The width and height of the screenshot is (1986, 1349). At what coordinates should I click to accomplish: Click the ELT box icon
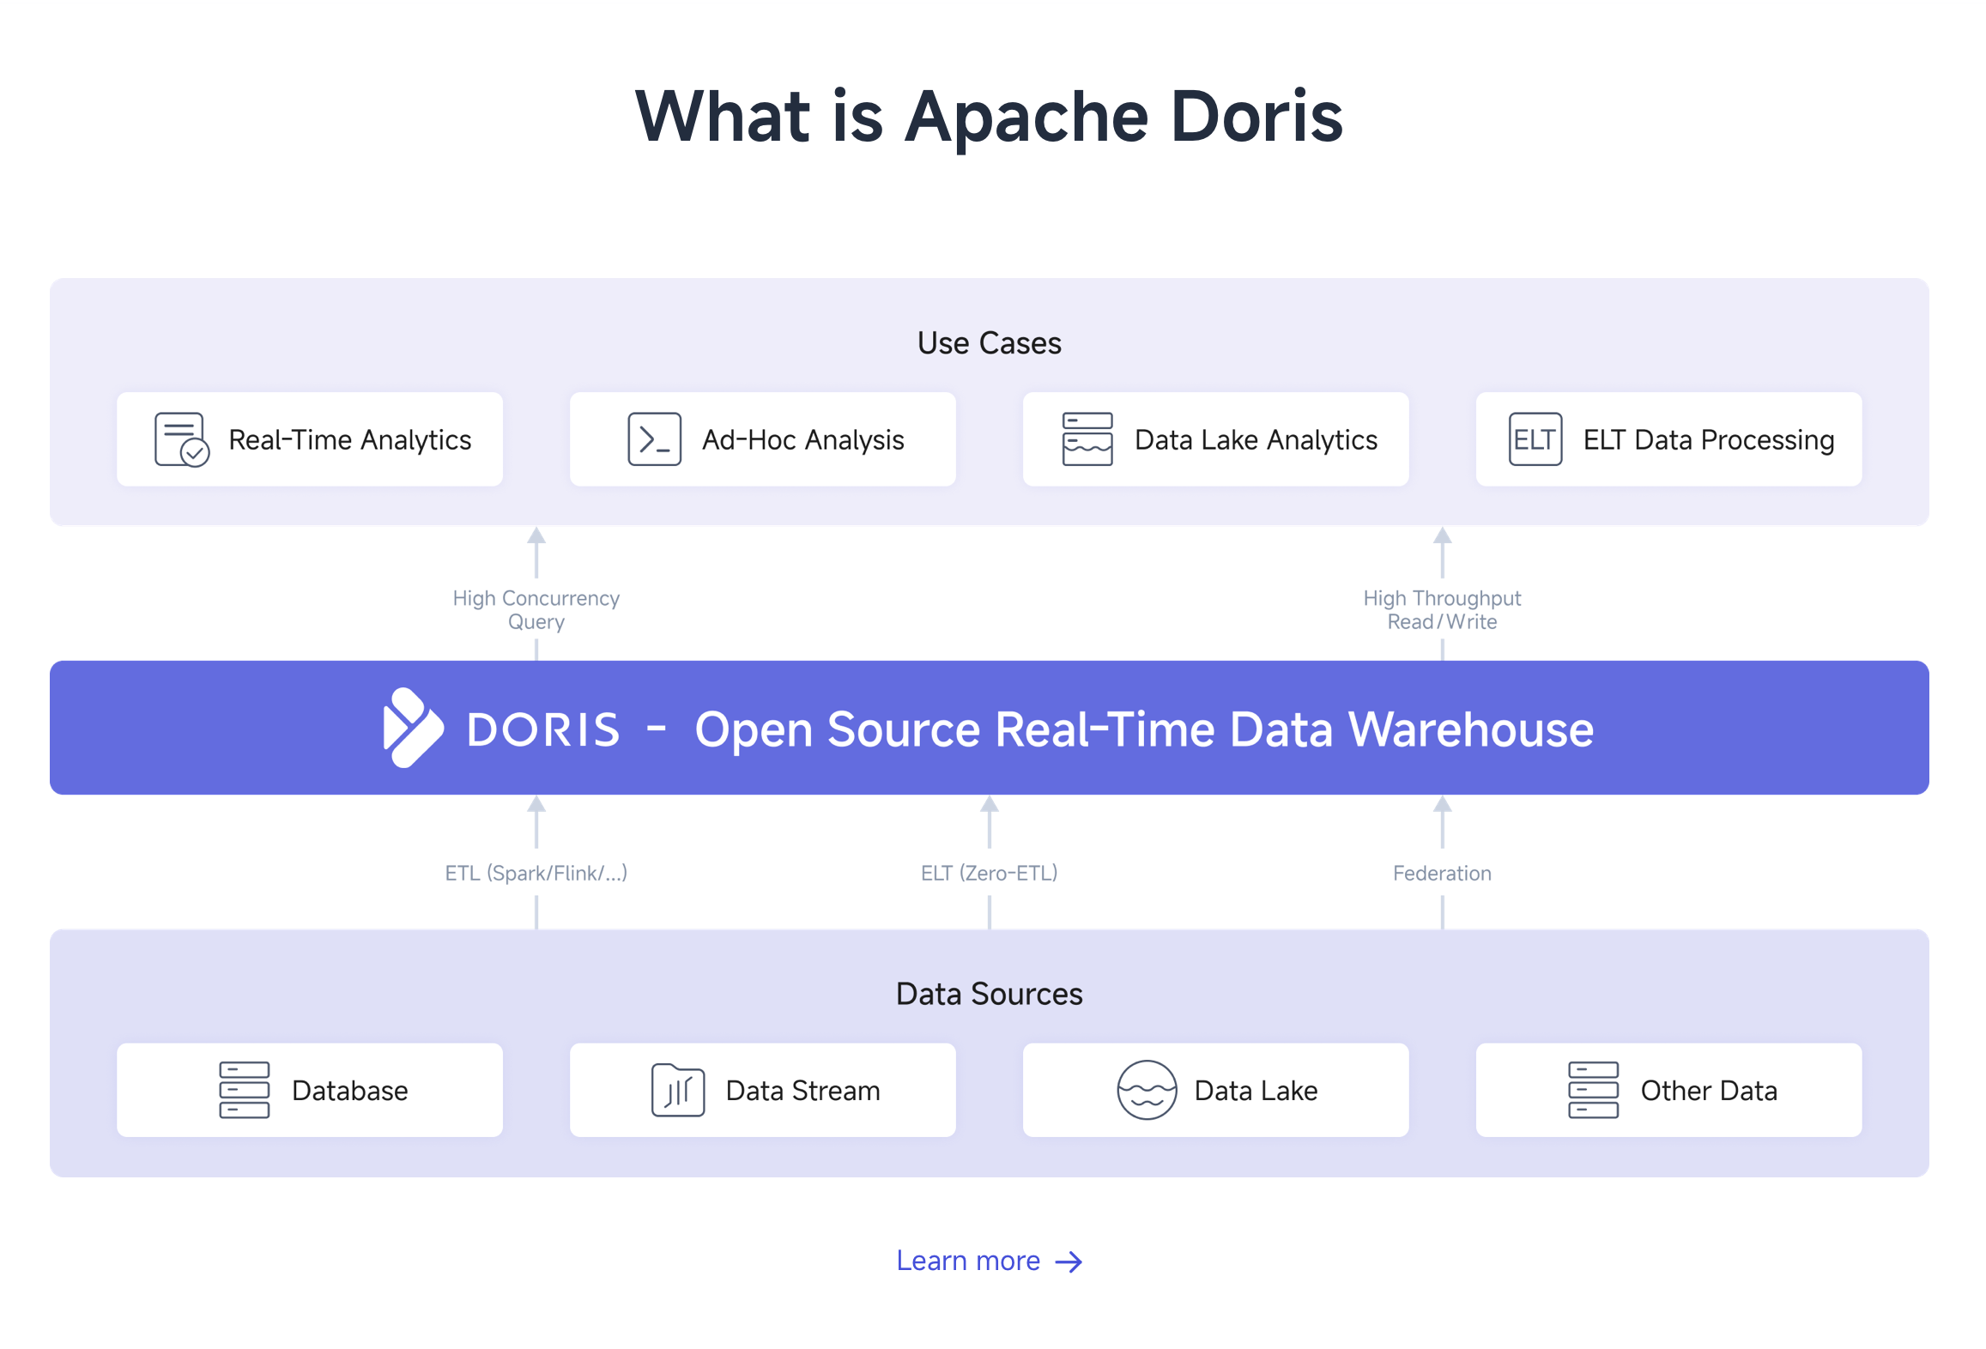click(x=1536, y=439)
